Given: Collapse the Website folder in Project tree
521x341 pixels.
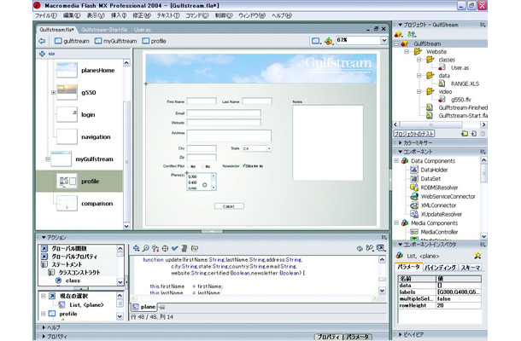Looking at the screenshot, I should coord(407,52).
